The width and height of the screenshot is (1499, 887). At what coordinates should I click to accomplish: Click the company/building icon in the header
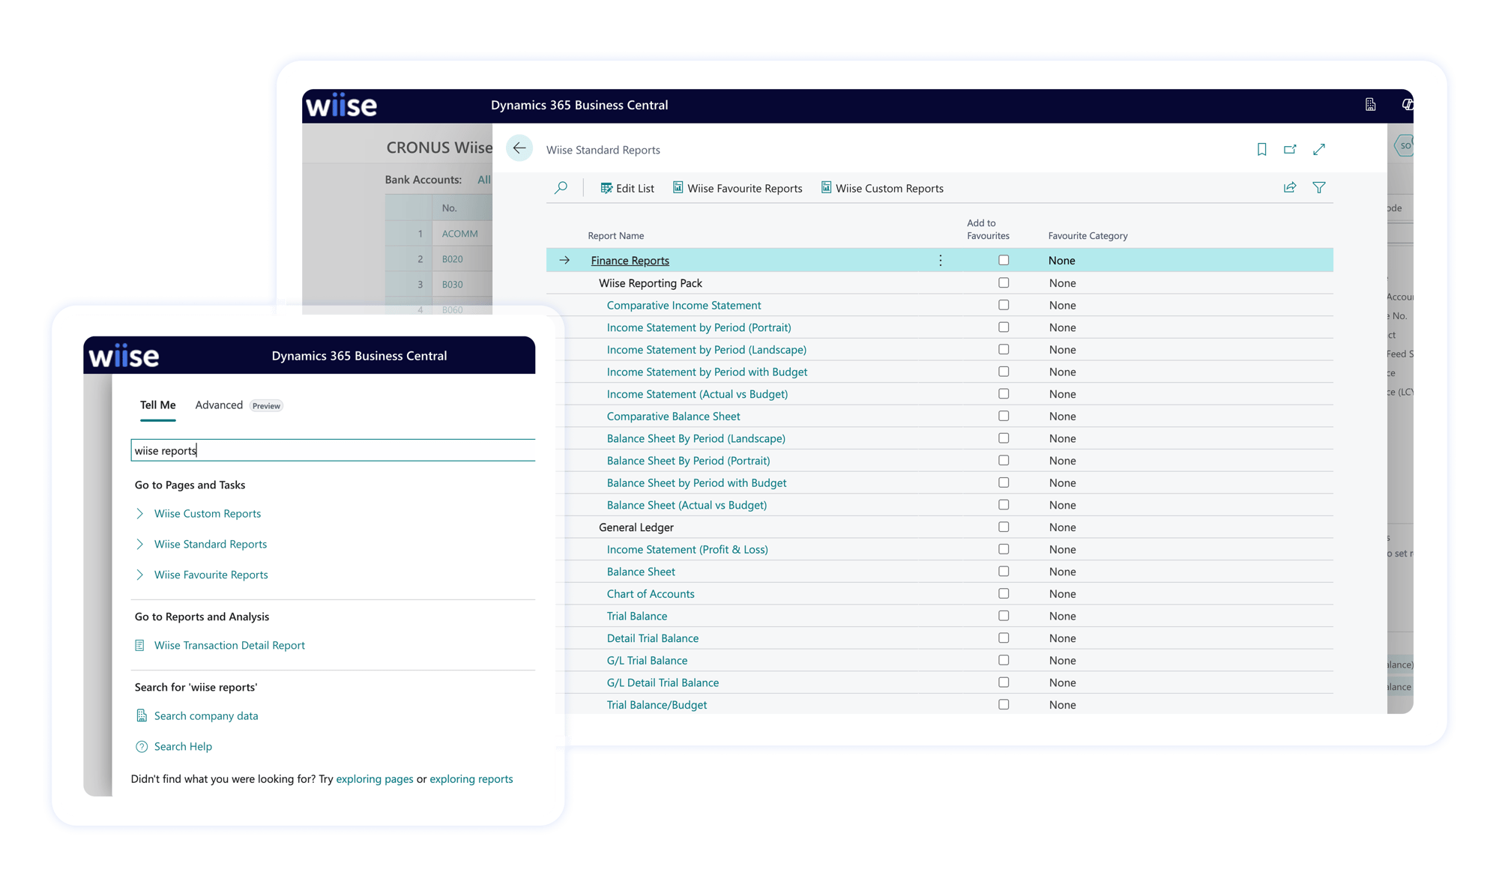(x=1370, y=105)
